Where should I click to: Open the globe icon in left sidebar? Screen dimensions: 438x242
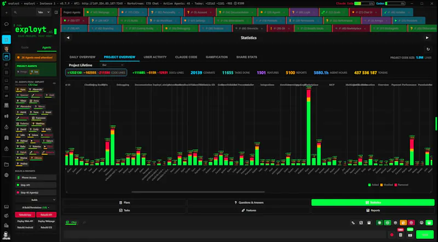7,175
